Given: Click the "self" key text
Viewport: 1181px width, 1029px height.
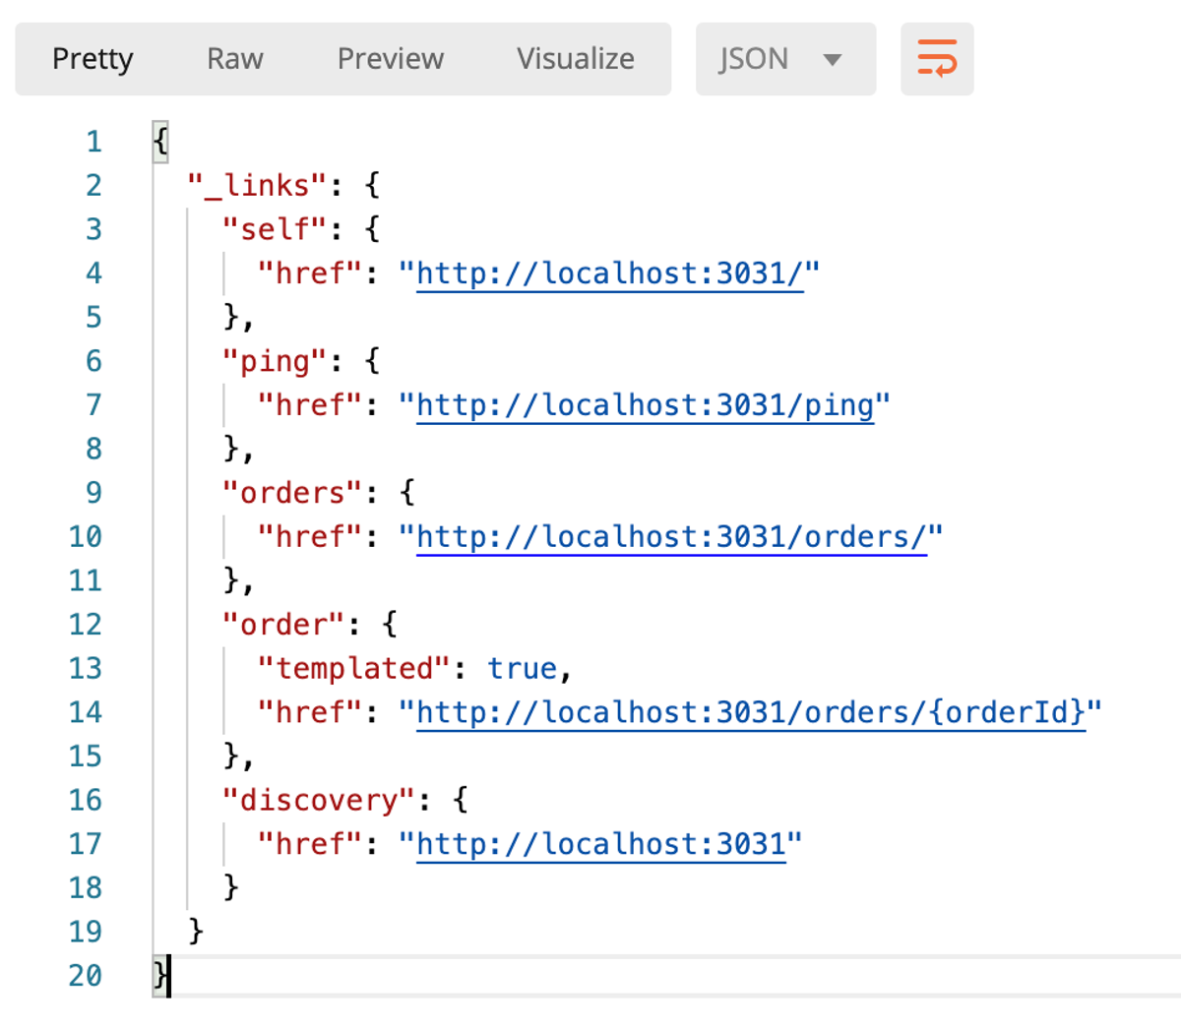Looking at the screenshot, I should tap(275, 229).
